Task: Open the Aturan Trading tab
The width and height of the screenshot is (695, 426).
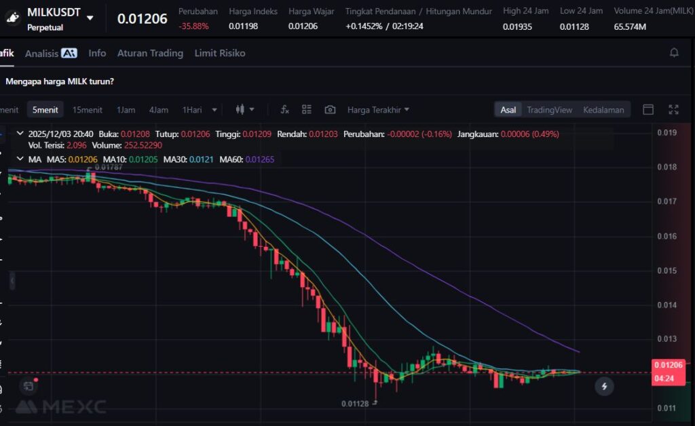Action: [x=150, y=53]
